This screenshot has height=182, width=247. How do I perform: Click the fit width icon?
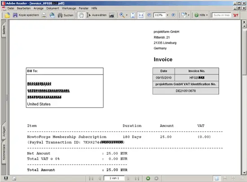pyautogui.click(x=141, y=15)
